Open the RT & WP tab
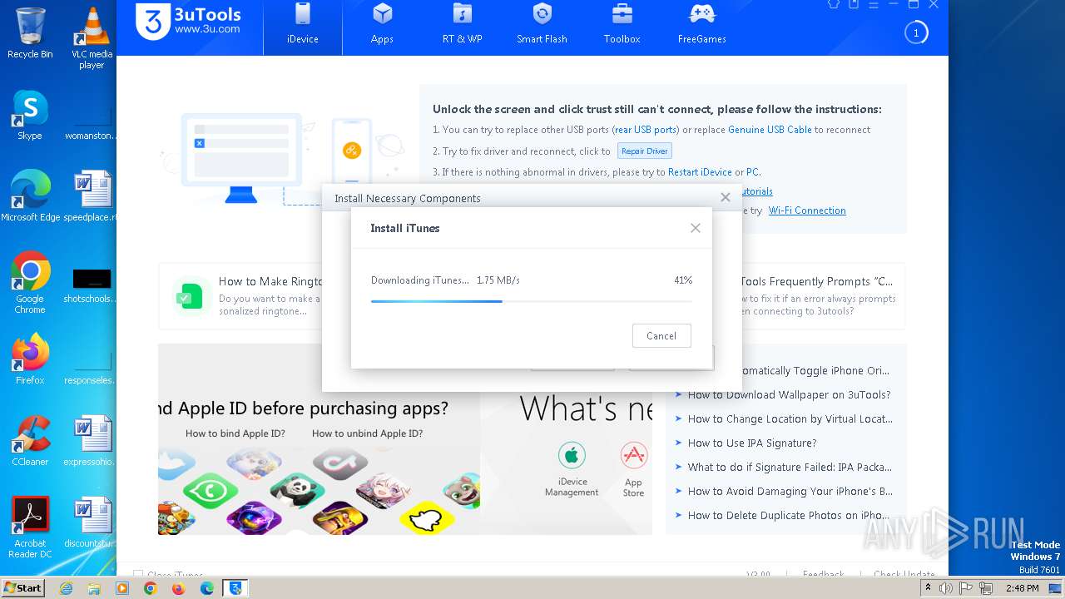The height and width of the screenshot is (599, 1065). coord(463,25)
